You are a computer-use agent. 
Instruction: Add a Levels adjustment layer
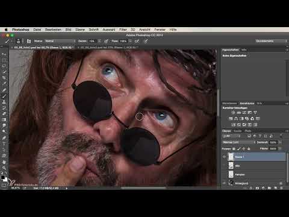coord(239,113)
